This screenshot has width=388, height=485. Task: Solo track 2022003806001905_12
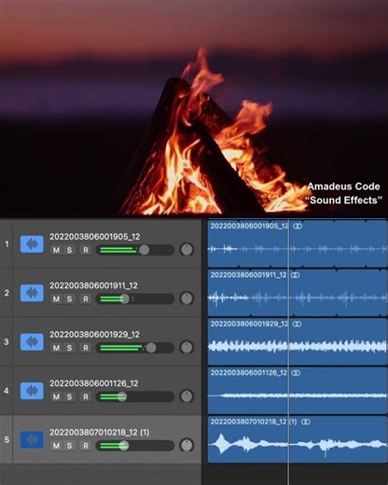tap(69, 250)
